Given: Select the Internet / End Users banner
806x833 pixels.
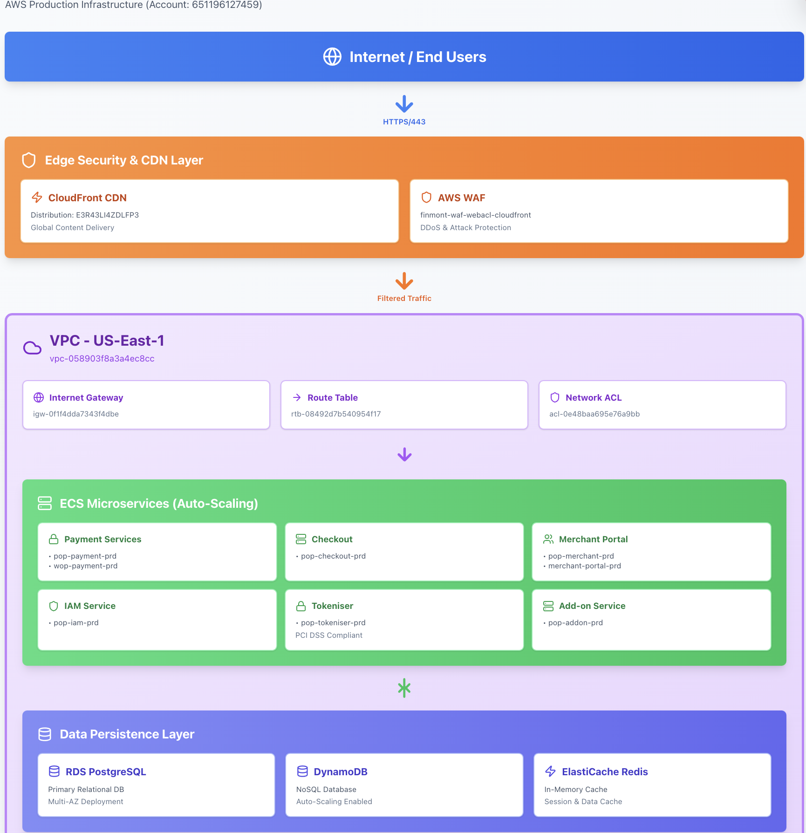Looking at the screenshot, I should 404,57.
